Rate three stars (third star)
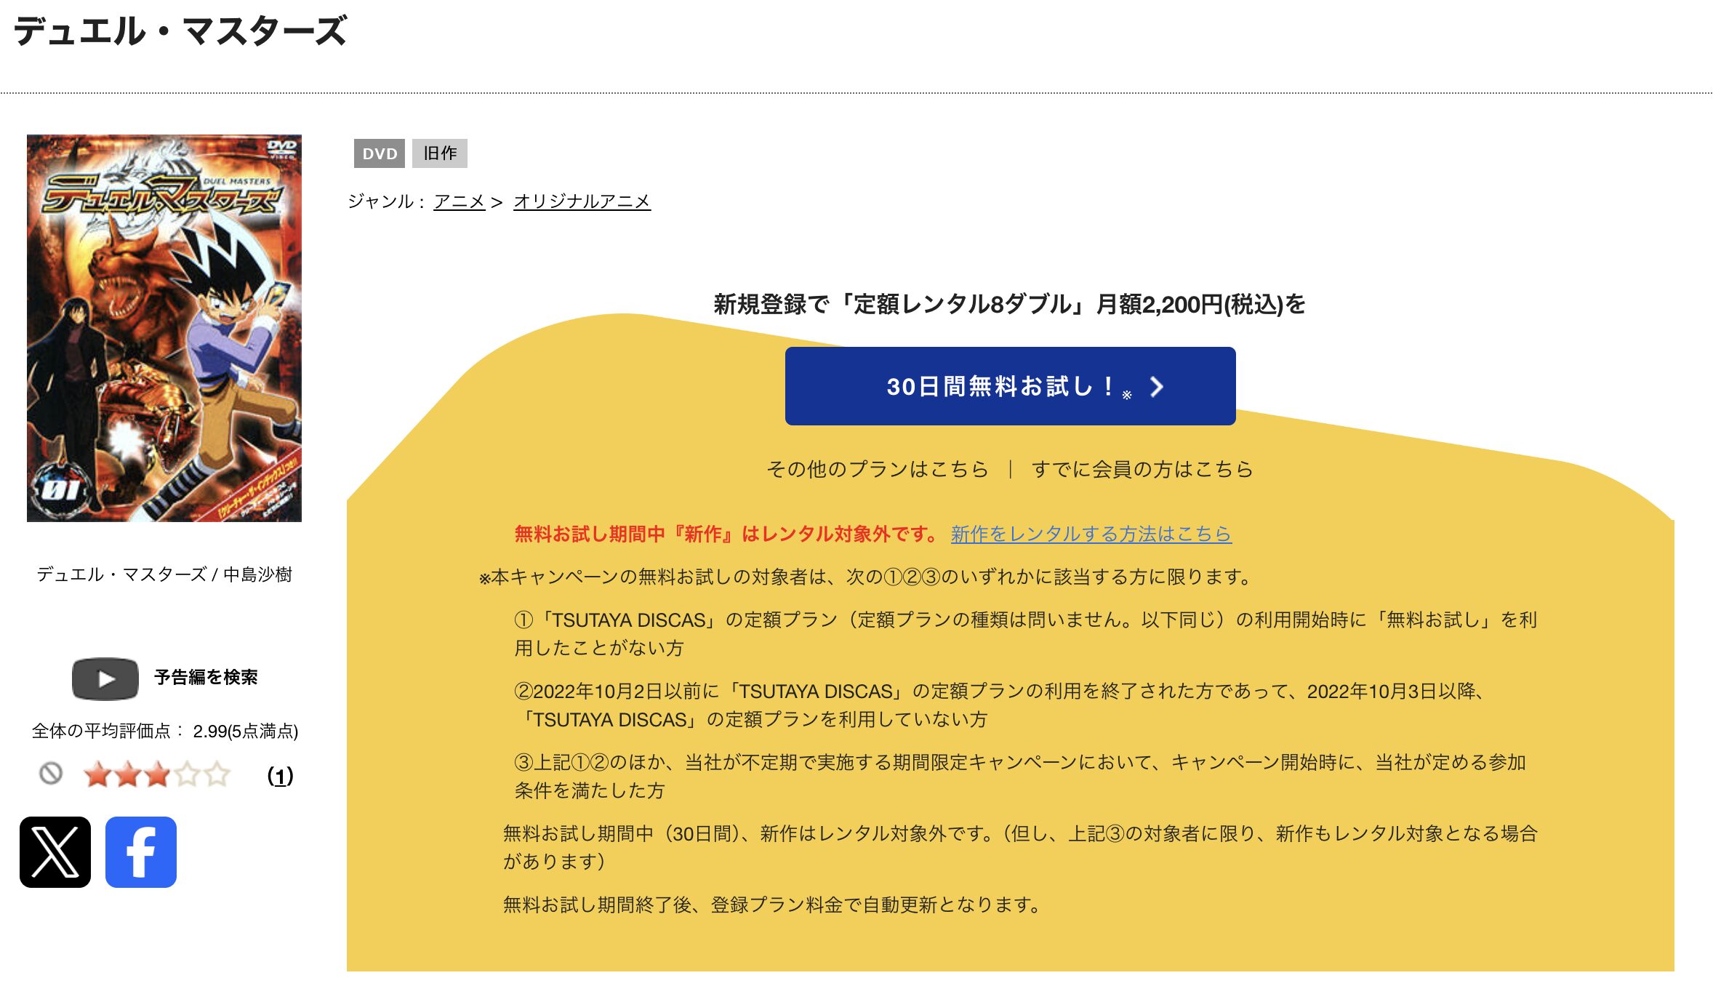1713x986 pixels. [157, 774]
